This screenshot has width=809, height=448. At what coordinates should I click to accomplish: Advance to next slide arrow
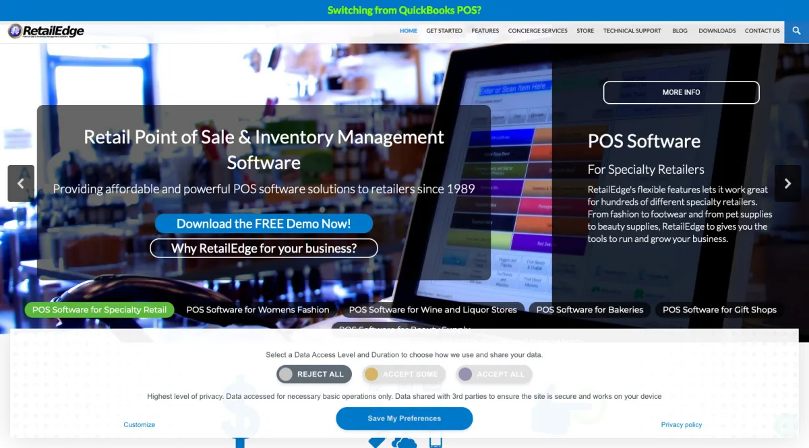point(788,183)
